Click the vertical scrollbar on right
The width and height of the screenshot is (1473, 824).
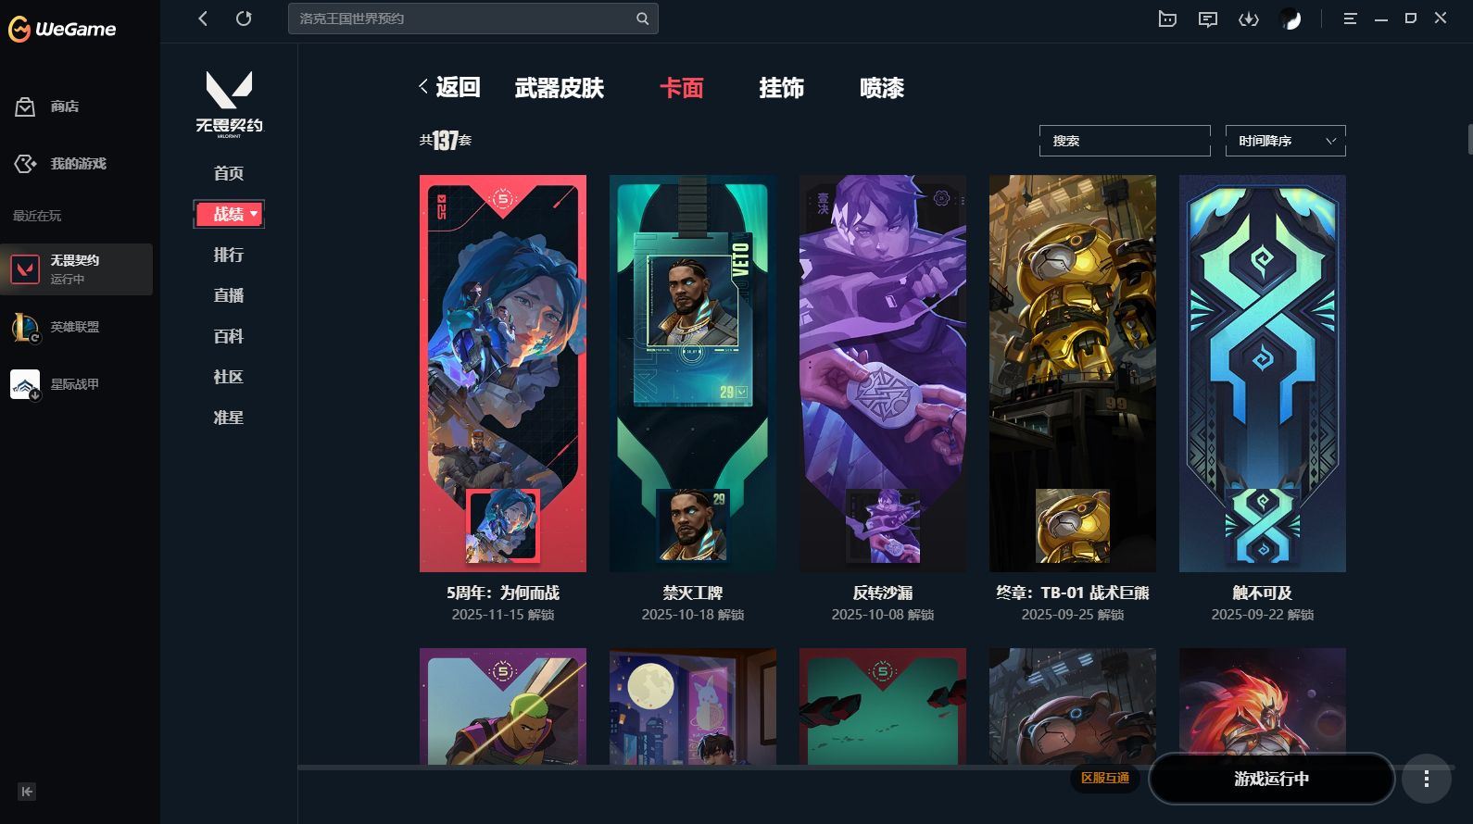pyautogui.click(x=1470, y=139)
